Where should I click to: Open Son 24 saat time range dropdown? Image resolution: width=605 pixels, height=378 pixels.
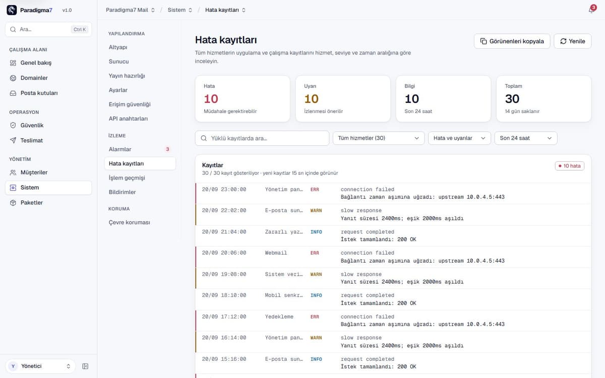click(x=526, y=138)
